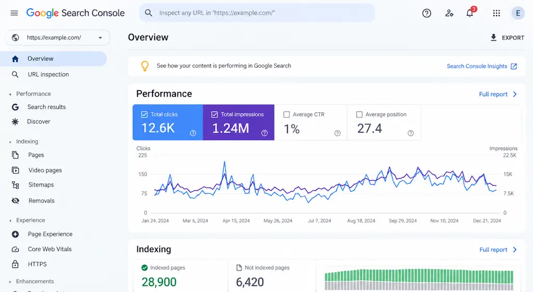Click the Not indexed pages 6,420 card
The width and height of the screenshot is (533, 292).
272,276
